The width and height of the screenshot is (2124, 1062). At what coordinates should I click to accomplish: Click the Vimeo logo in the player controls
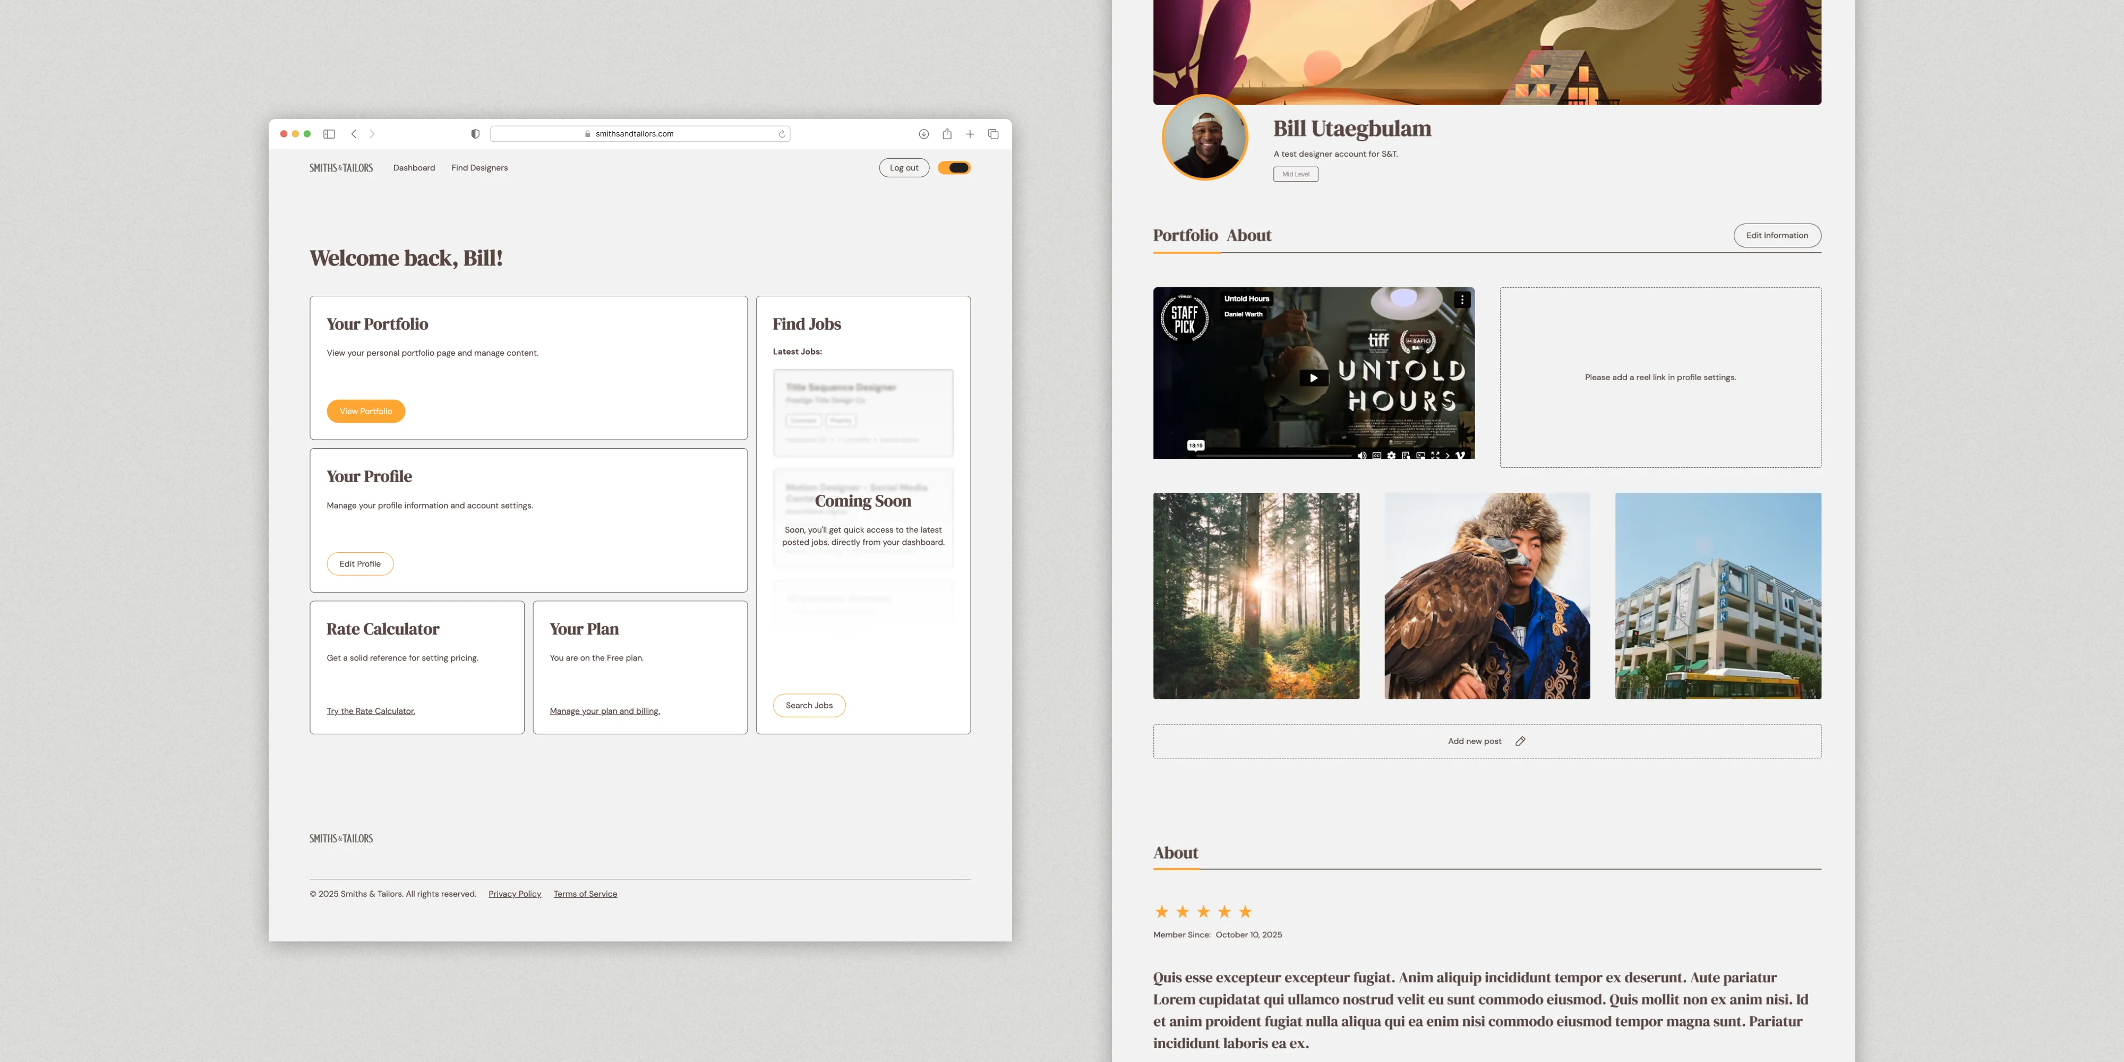1462,456
